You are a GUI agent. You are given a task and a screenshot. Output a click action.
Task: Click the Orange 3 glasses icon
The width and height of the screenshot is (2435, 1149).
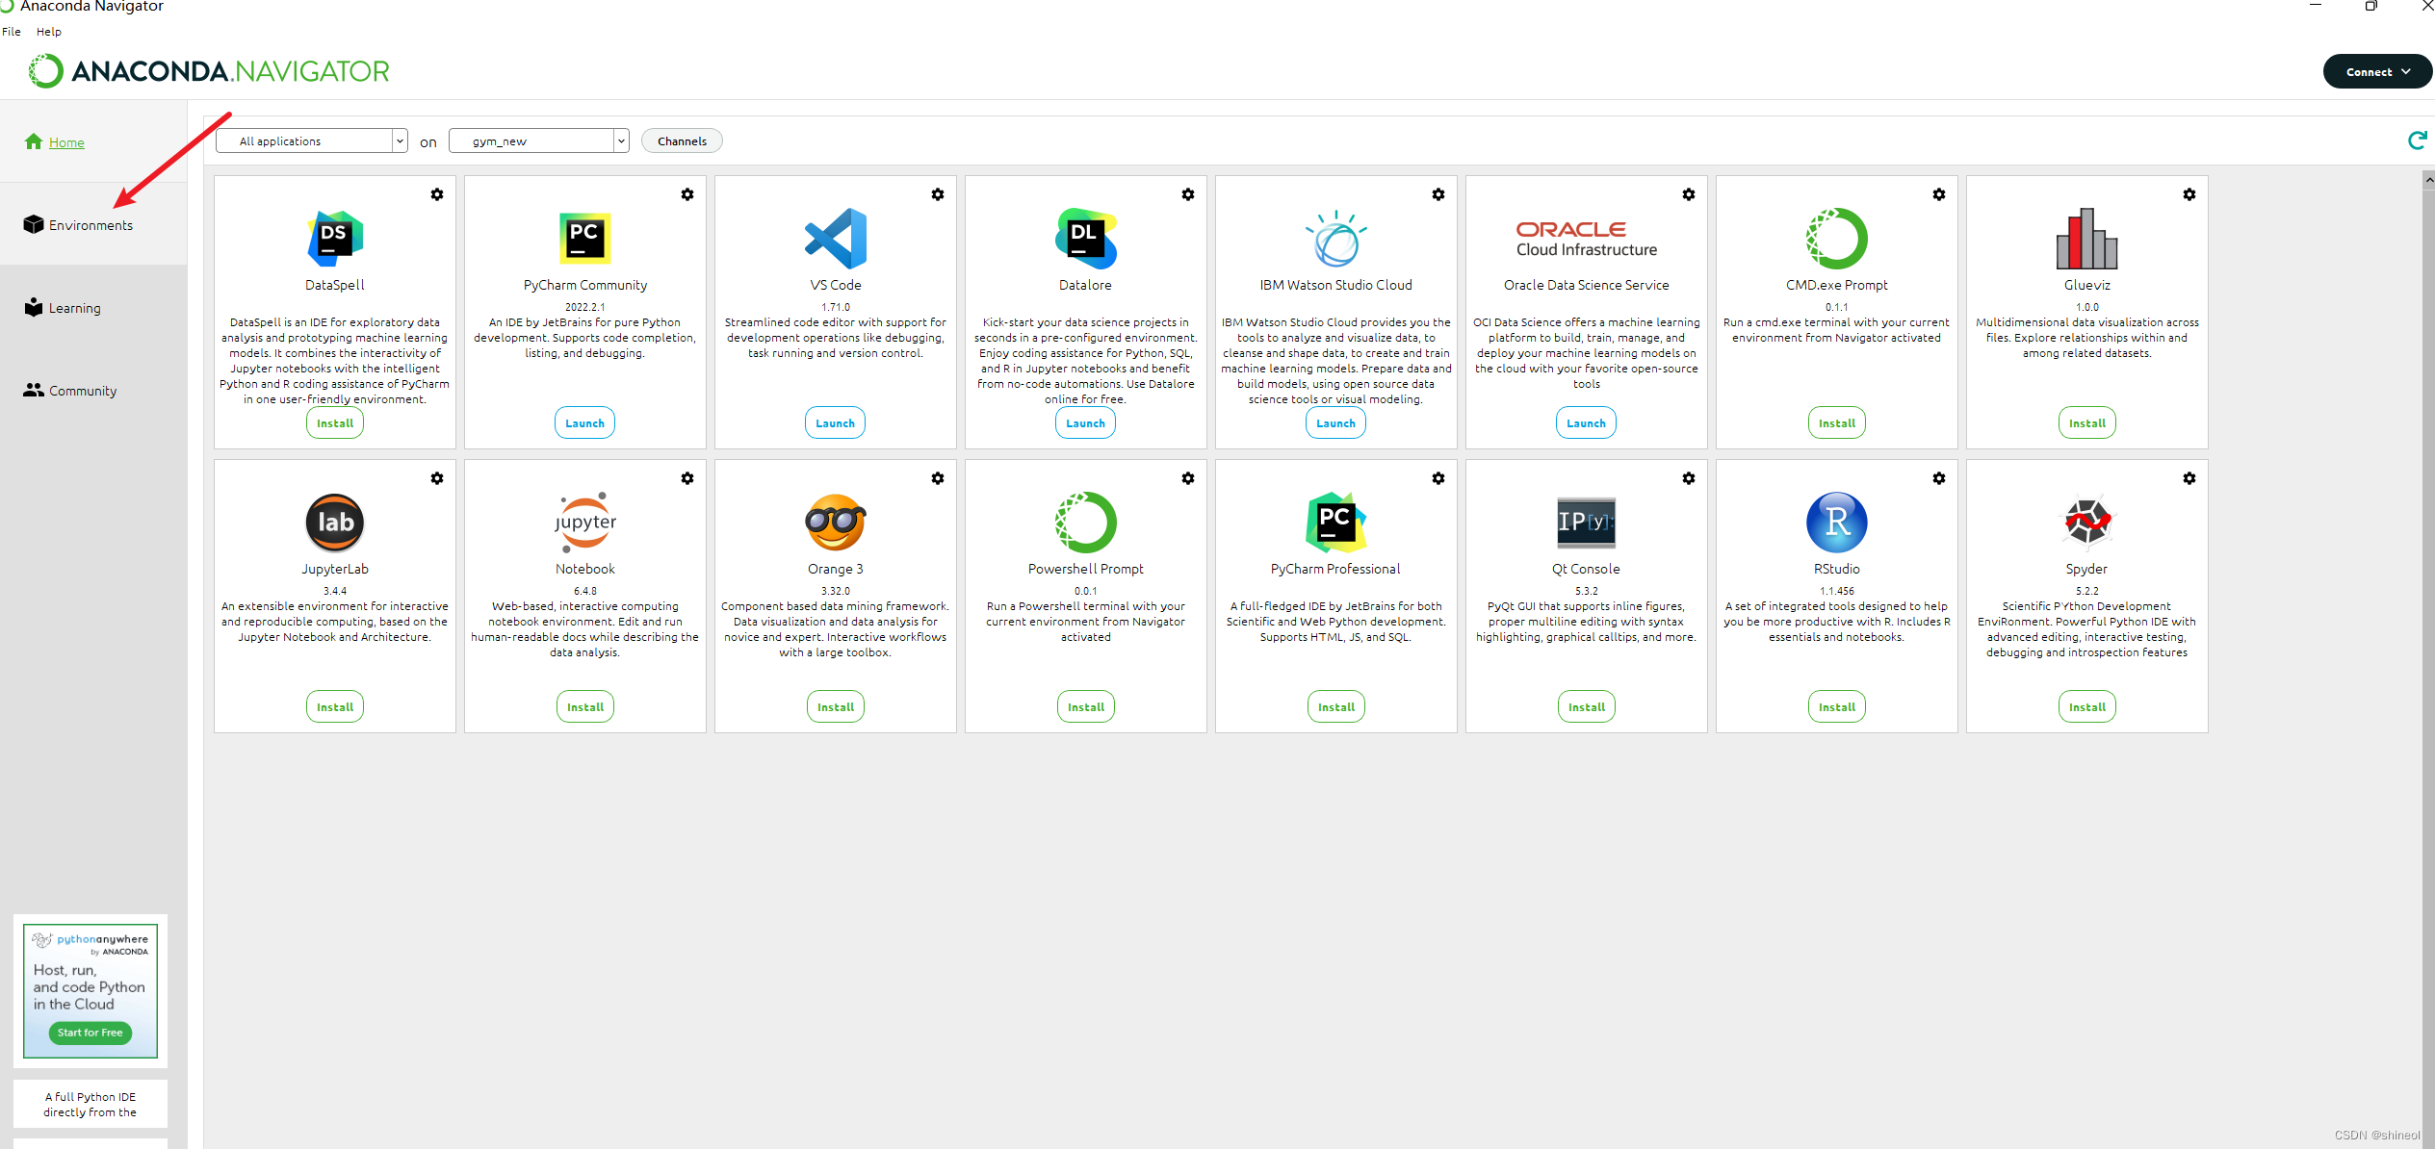835,522
